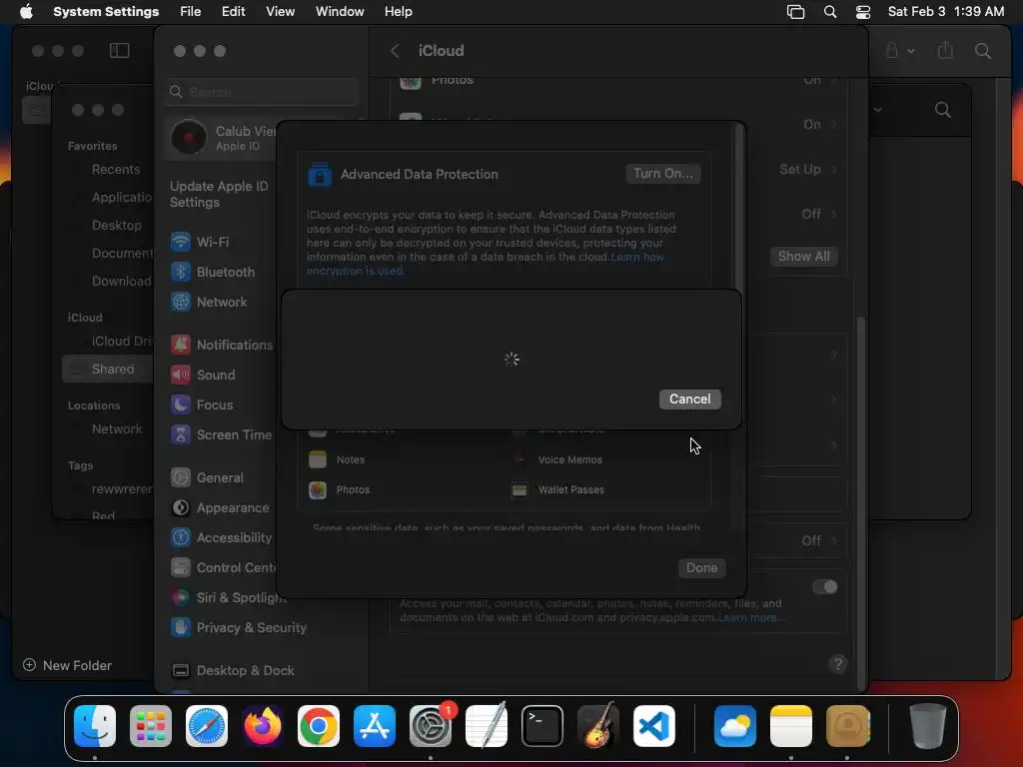Viewport: 1023px width, 767px height.
Task: Select Shared in Finder sidebar
Action: tap(108, 370)
